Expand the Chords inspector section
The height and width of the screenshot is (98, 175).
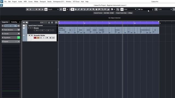(3, 33)
